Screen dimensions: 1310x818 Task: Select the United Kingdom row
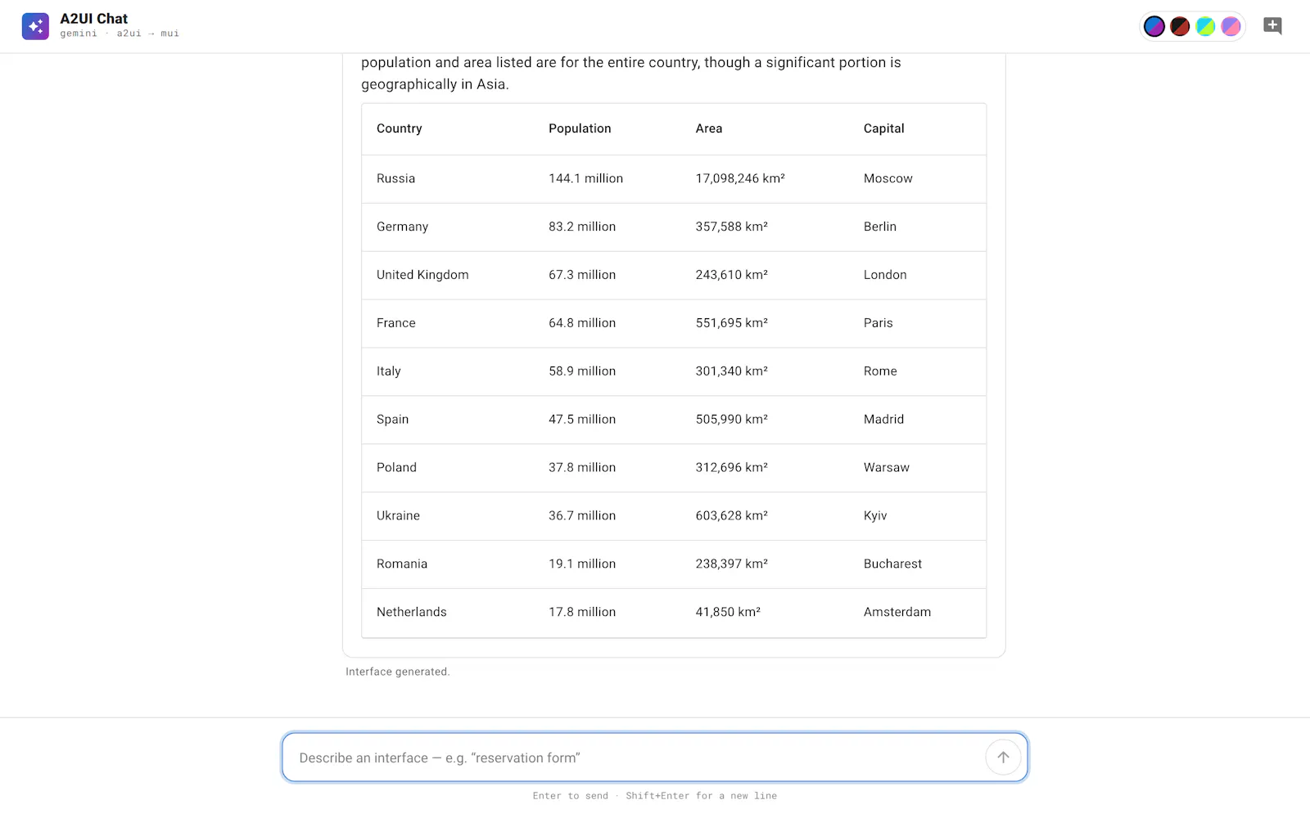click(x=674, y=275)
